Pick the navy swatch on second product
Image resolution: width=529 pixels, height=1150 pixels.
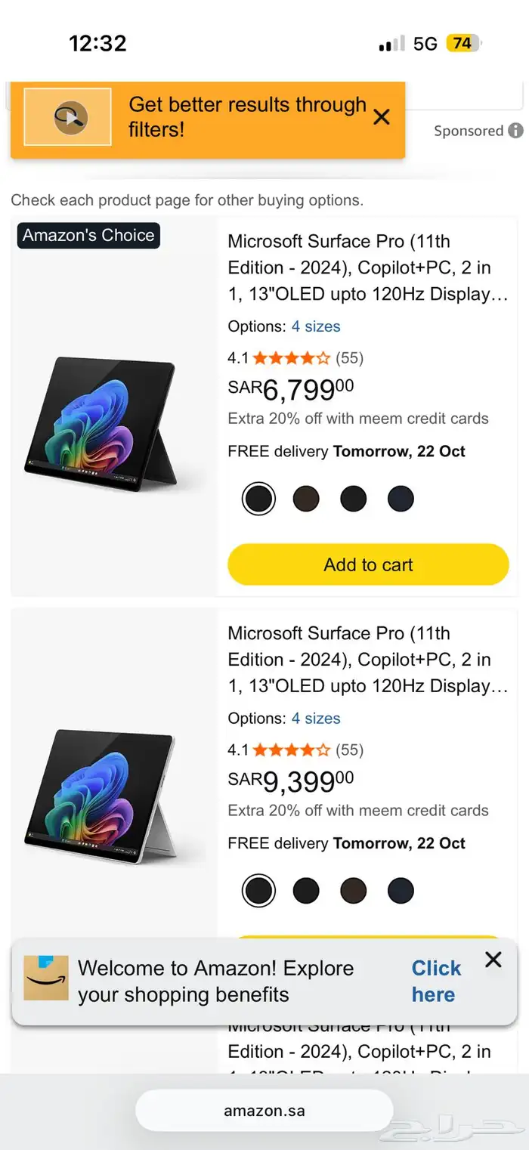(401, 891)
